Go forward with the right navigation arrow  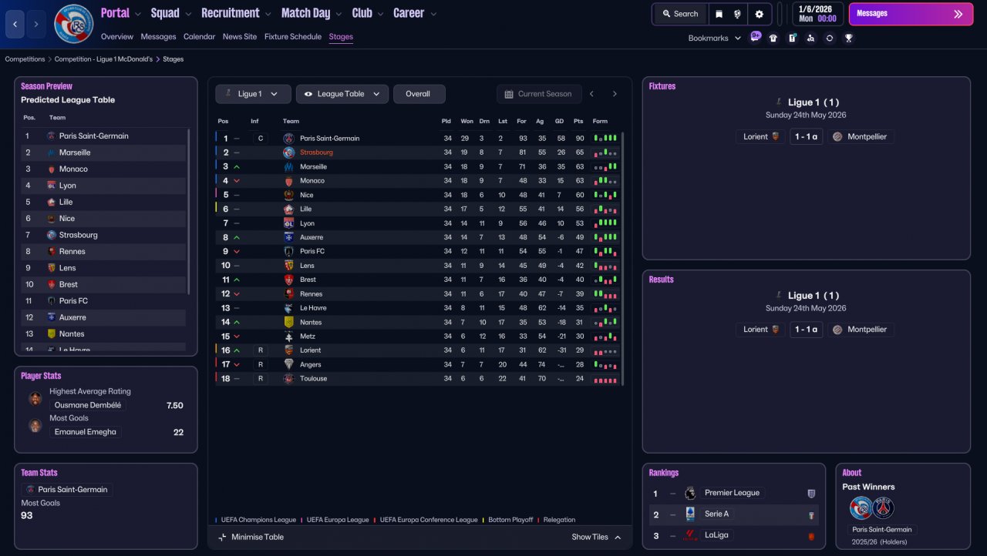pos(36,24)
